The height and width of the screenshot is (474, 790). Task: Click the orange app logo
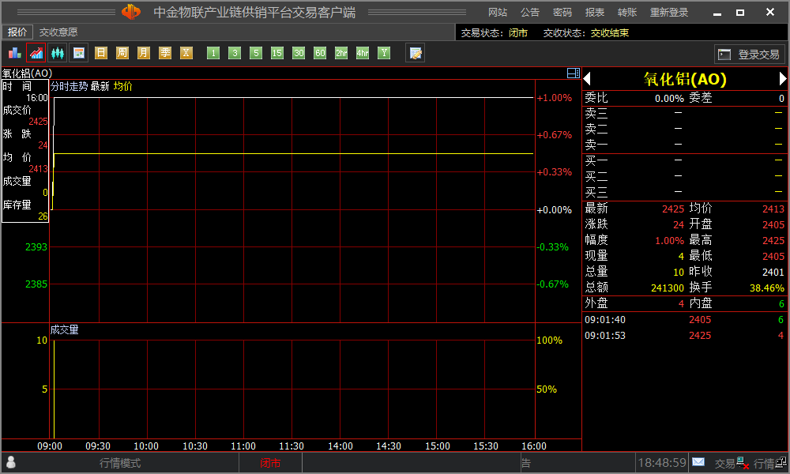click(x=131, y=12)
